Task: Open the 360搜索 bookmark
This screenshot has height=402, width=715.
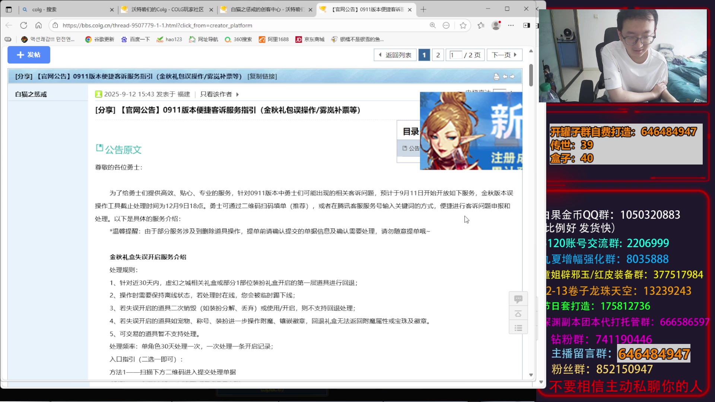Action: tap(238, 39)
